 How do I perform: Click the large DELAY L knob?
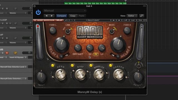tap(61, 44)
